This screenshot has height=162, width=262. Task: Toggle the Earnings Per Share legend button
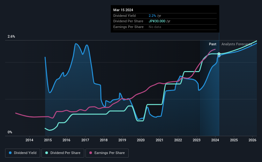coord(107,153)
